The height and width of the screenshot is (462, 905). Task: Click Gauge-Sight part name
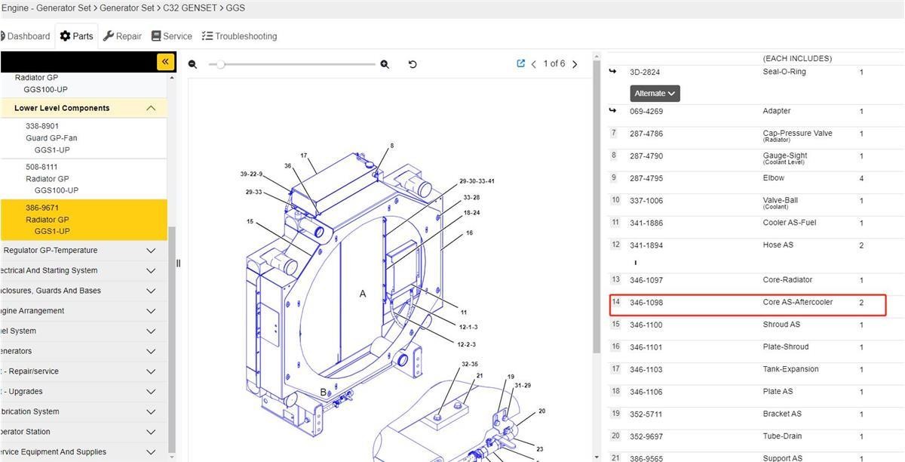click(785, 156)
